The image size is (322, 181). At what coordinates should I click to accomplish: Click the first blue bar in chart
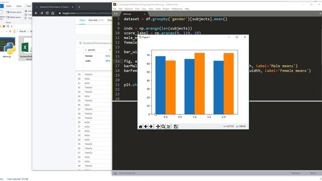(160, 85)
